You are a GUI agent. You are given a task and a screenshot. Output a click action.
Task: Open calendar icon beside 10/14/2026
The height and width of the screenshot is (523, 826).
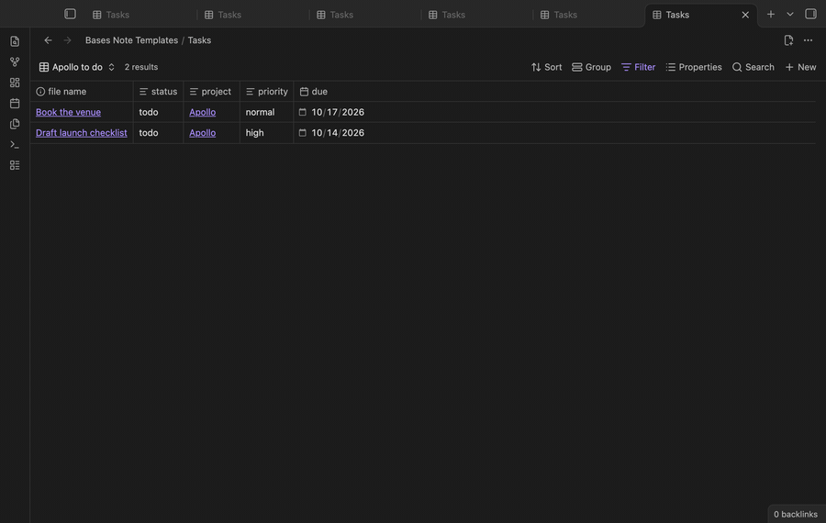click(302, 133)
